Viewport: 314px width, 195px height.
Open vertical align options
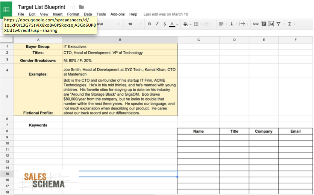232,24
